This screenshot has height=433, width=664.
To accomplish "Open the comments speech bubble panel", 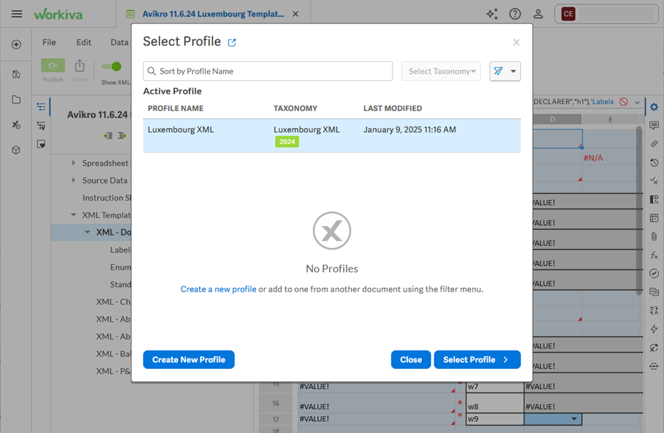I will [654, 125].
